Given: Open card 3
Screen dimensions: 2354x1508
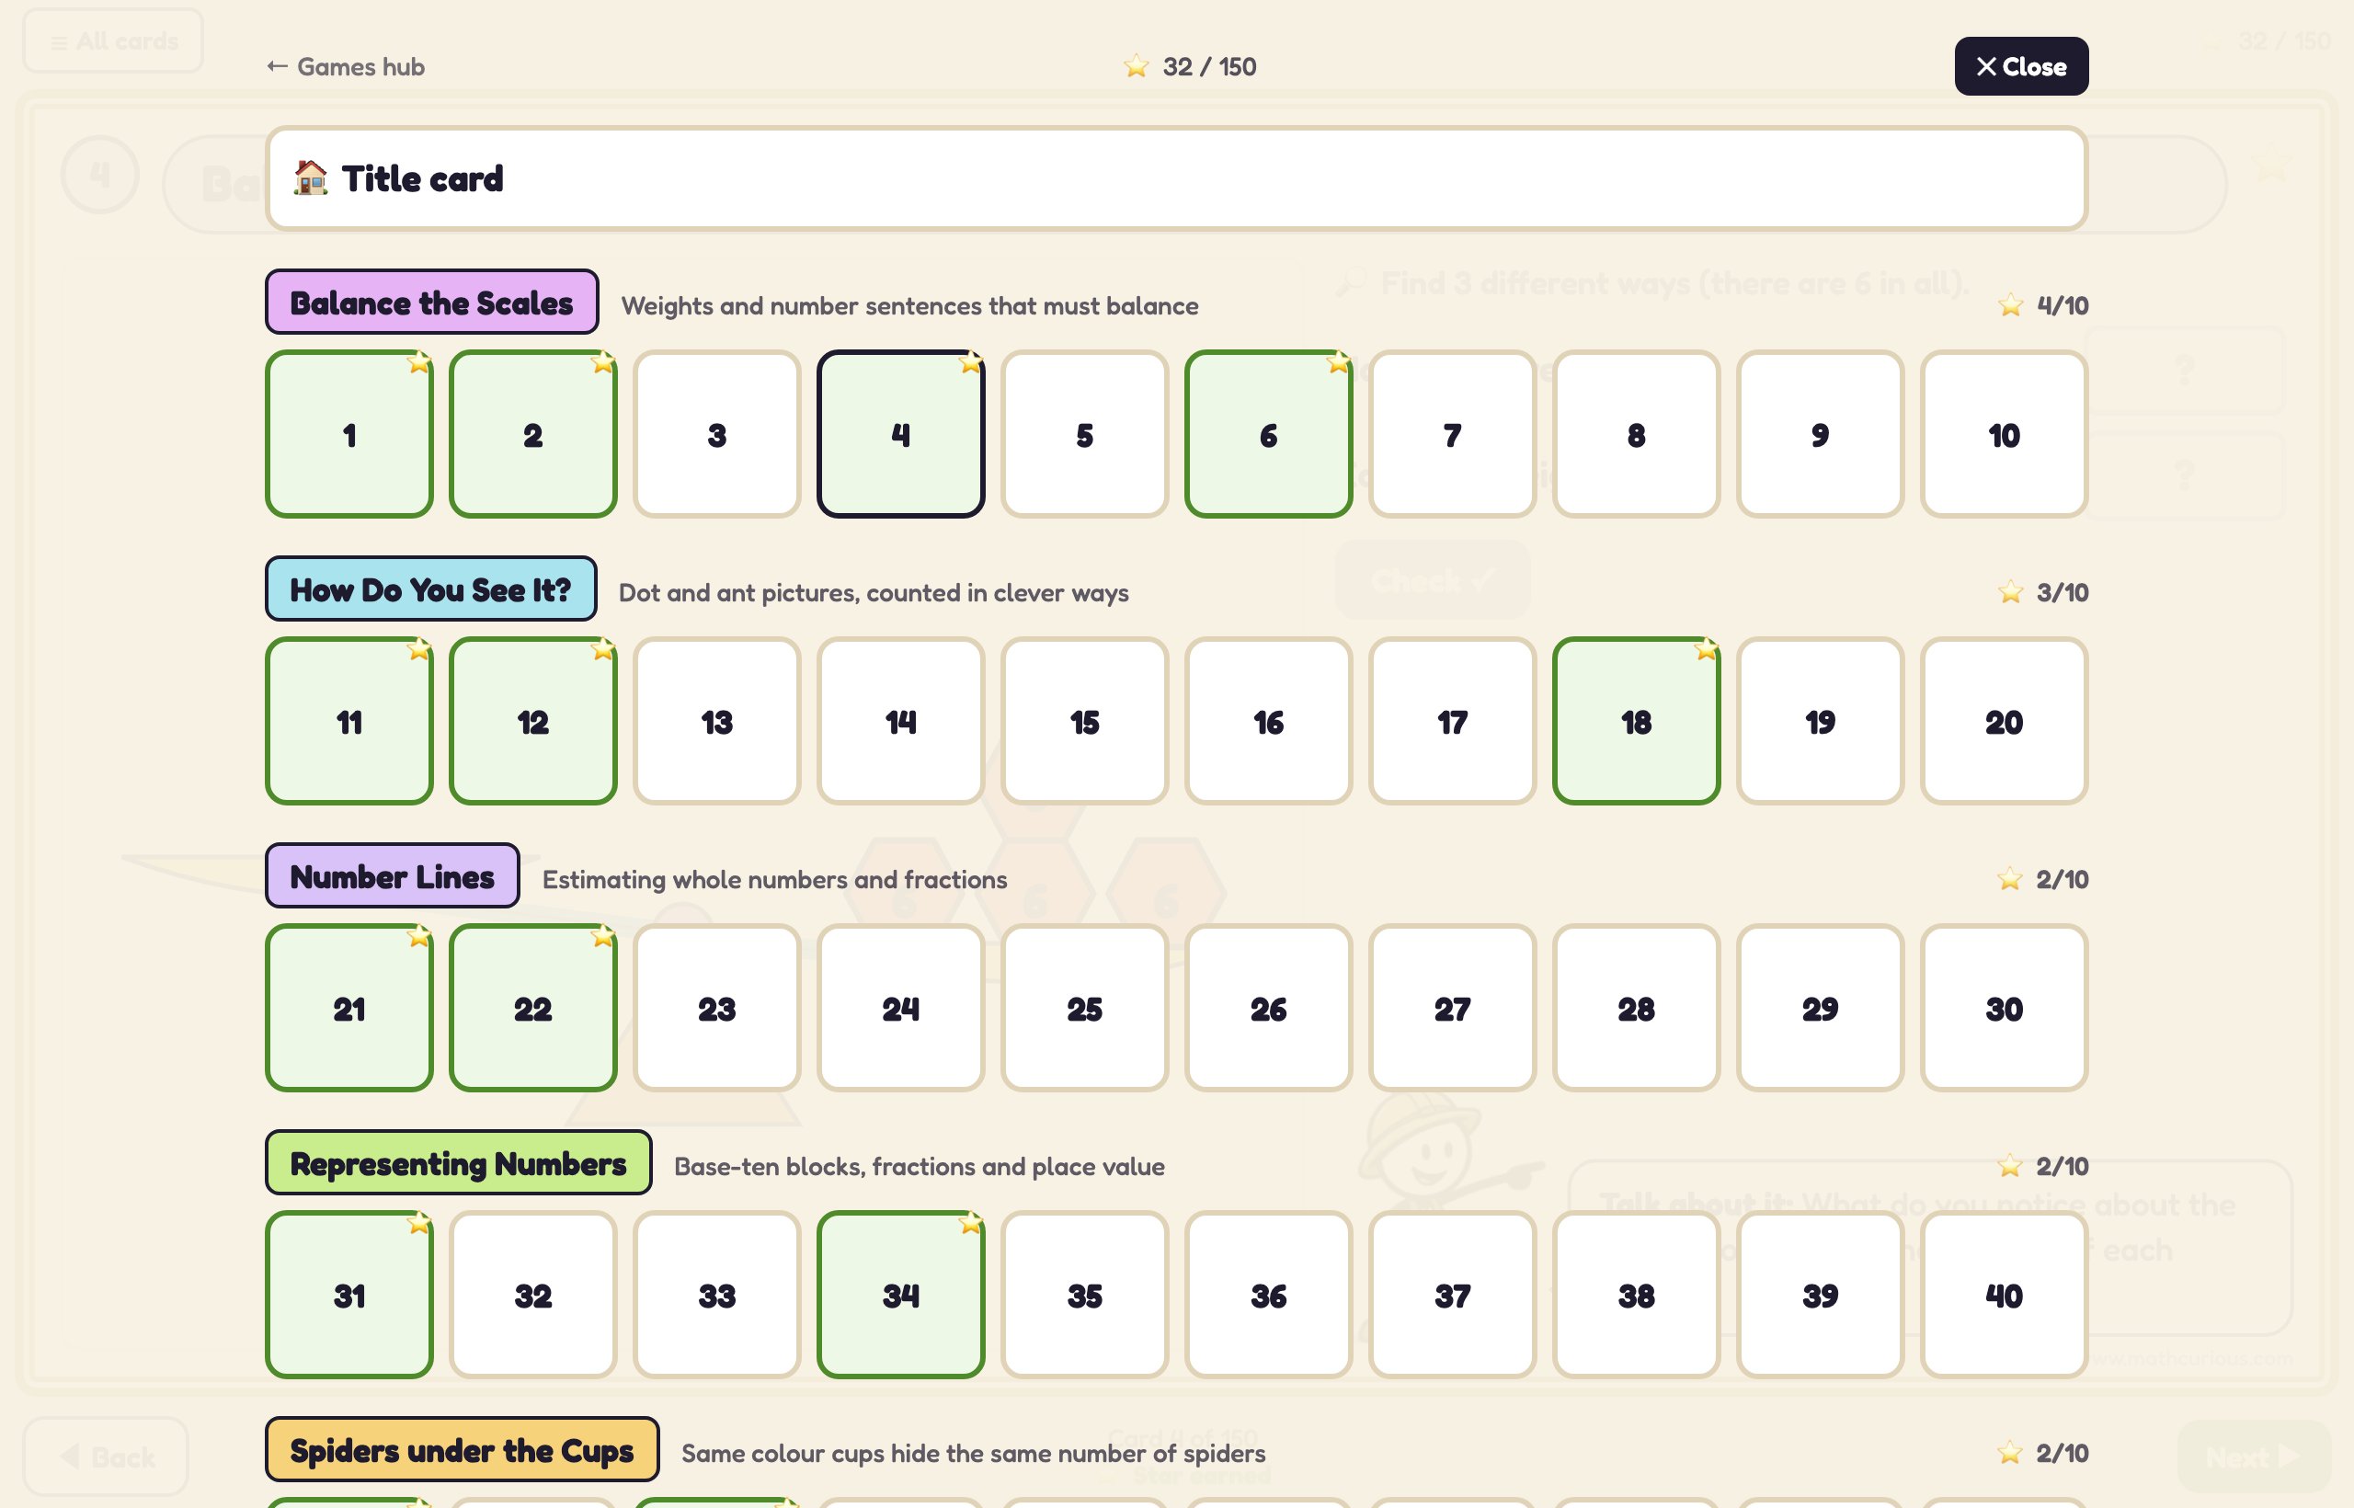Looking at the screenshot, I should point(717,434).
